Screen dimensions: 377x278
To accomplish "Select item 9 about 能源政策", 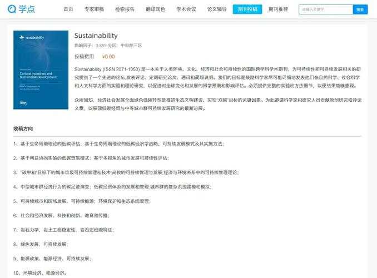I will point(52,259).
